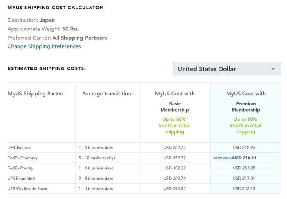This screenshot has width=287, height=199.
Task: Click the BEST VALUE badge
Action: (x=223, y=158)
